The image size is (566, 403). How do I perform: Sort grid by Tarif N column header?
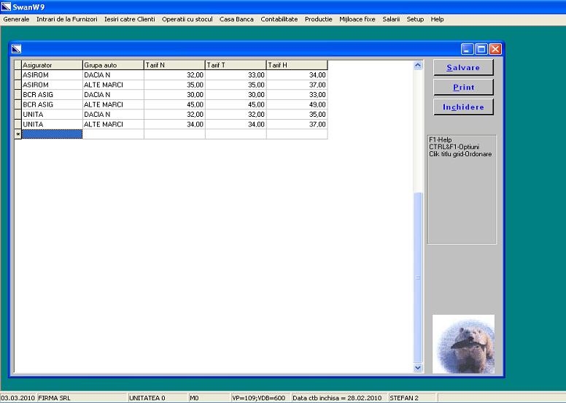tap(174, 65)
